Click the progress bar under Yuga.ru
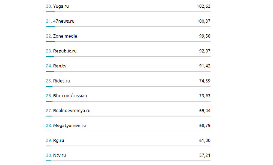Viewport: 273px width, 165px height. (x=128, y=12)
